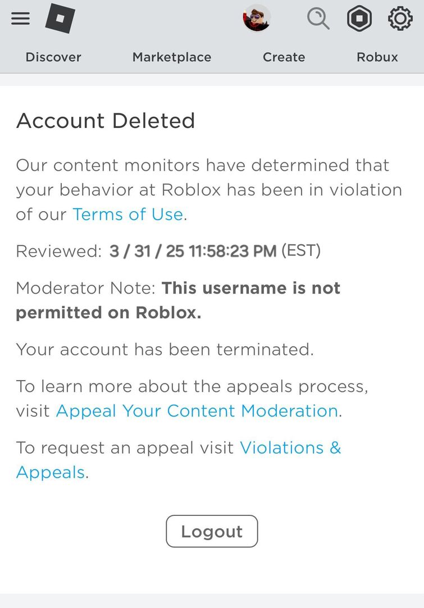Open the Robux tab label

(x=377, y=57)
